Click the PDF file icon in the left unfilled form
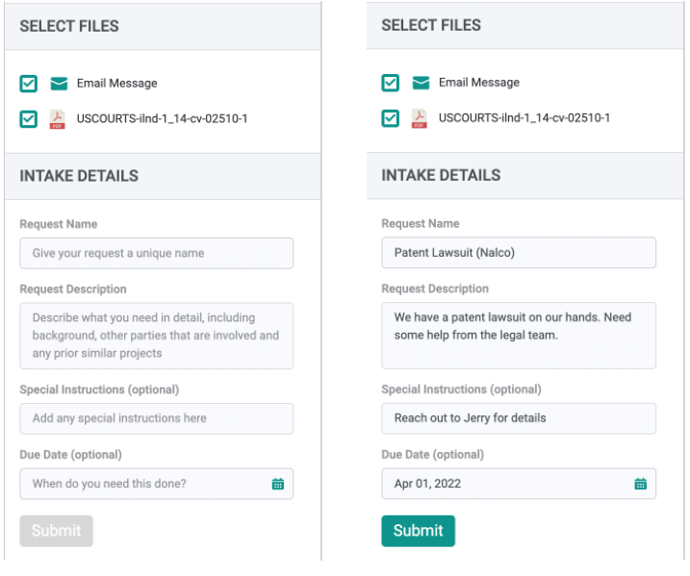 (x=58, y=119)
